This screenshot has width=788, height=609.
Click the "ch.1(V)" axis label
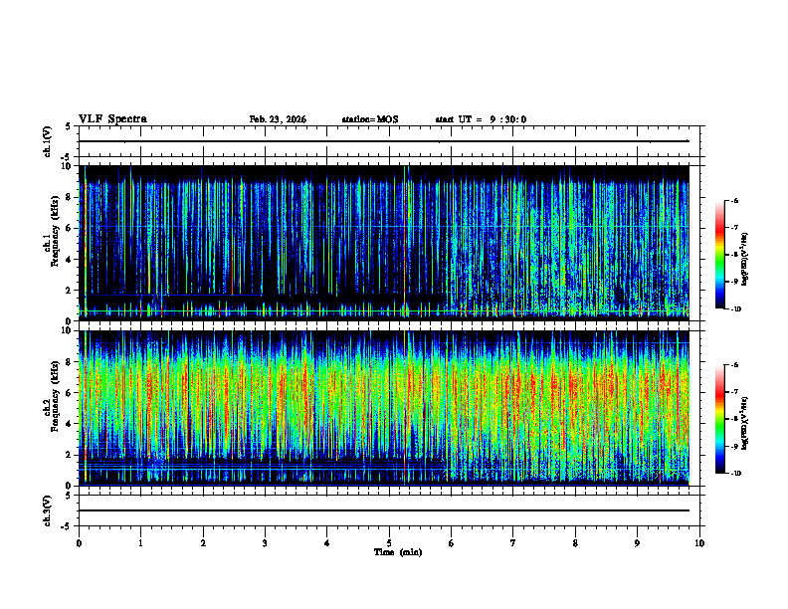(x=48, y=141)
